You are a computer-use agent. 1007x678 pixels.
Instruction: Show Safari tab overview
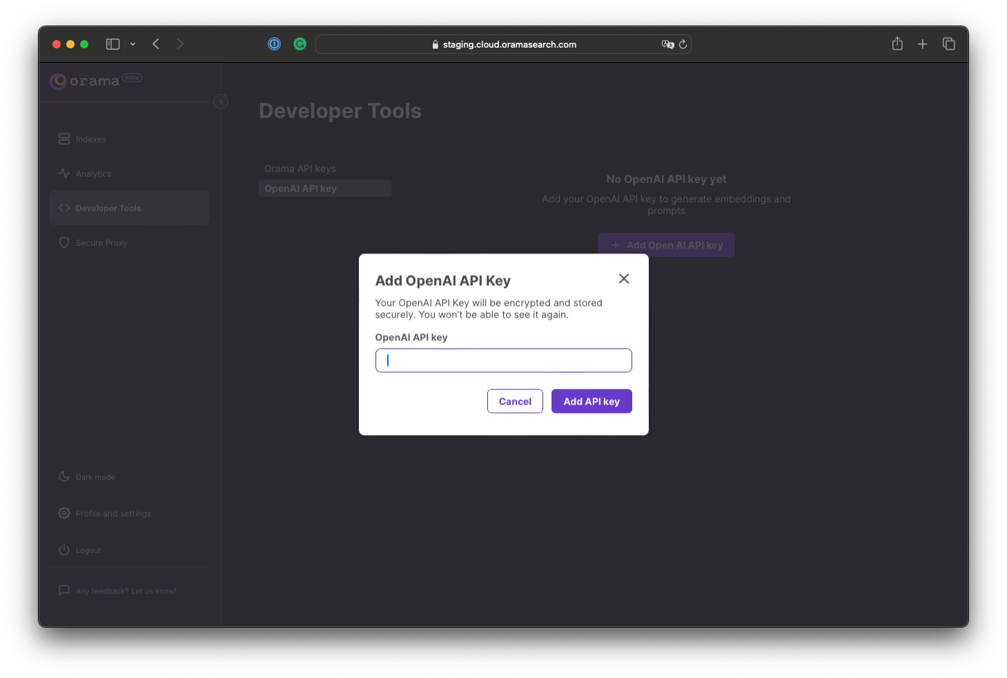coord(948,44)
